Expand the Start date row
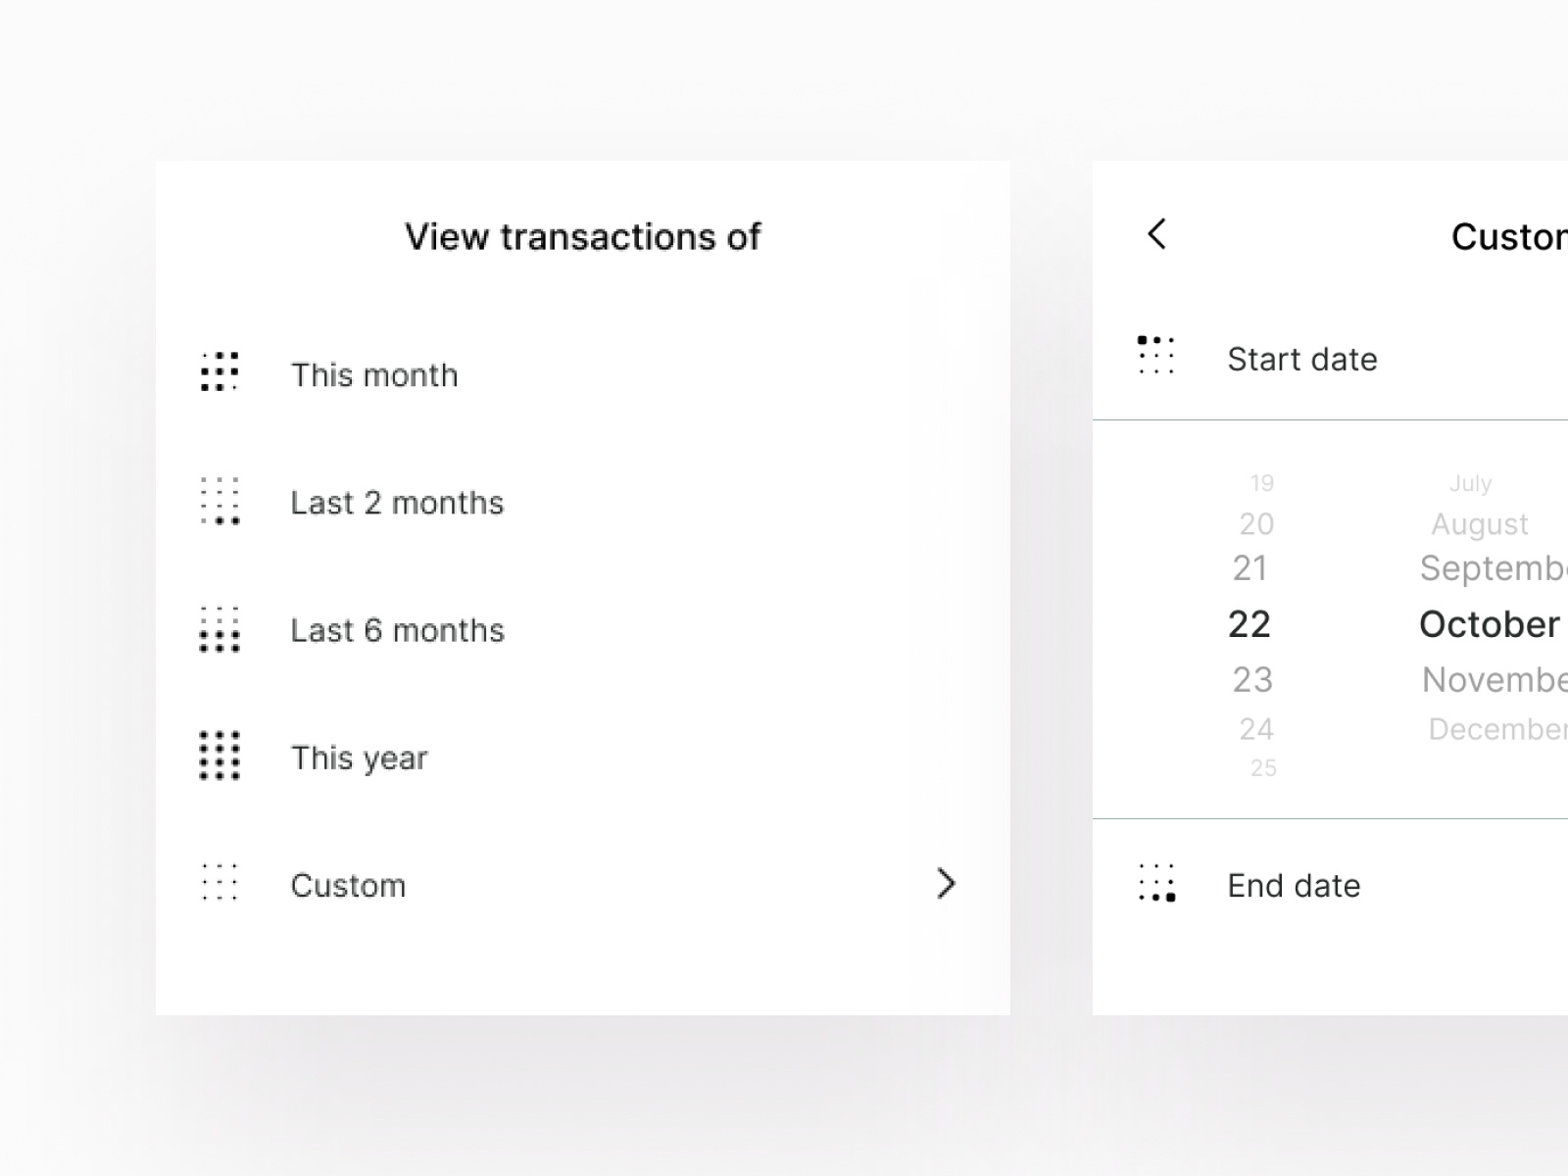Viewport: 1568px width, 1176px height. pyautogui.click(x=1302, y=360)
